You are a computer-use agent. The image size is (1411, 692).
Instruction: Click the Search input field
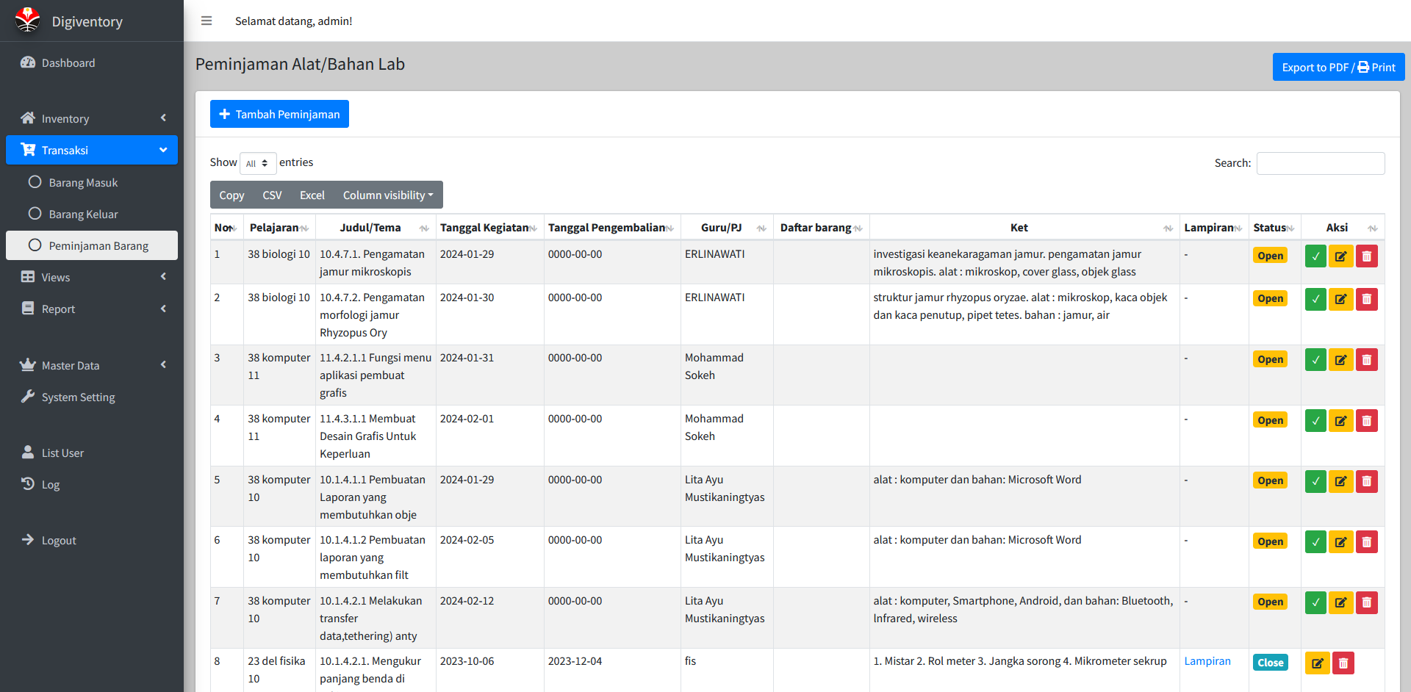point(1320,163)
